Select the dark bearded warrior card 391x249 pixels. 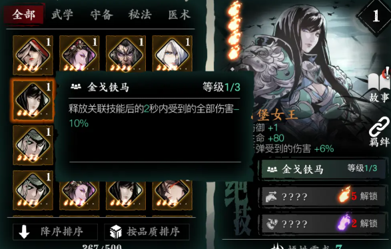point(126,55)
